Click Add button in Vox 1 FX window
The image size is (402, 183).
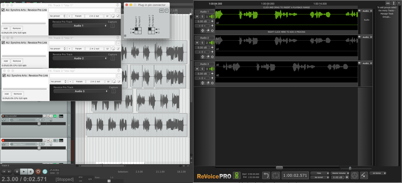tap(5, 28)
